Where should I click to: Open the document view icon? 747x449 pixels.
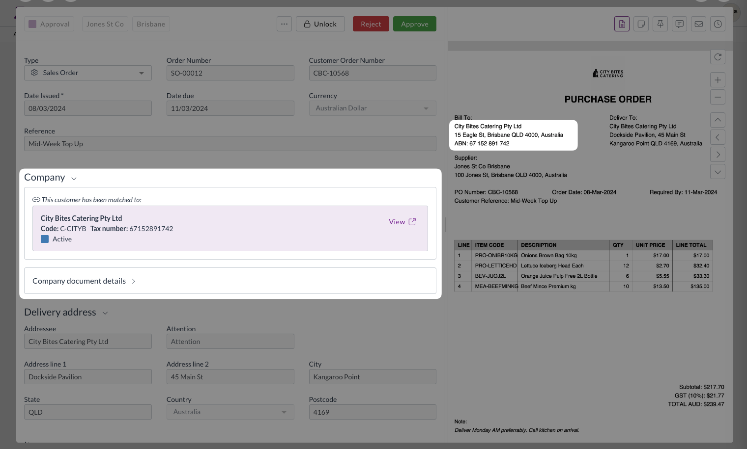(622, 24)
